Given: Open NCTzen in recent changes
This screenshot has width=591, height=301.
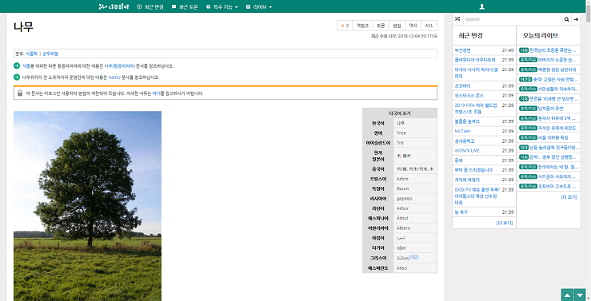Looking at the screenshot, I should point(462,131).
